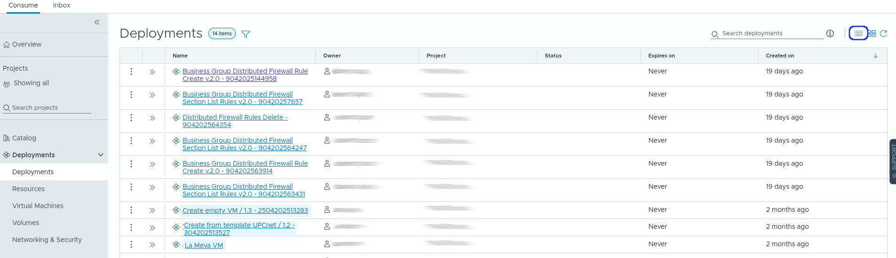Image resolution: width=896 pixels, height=258 pixels.
Task: Refresh the deployments list
Action: pos(883,33)
